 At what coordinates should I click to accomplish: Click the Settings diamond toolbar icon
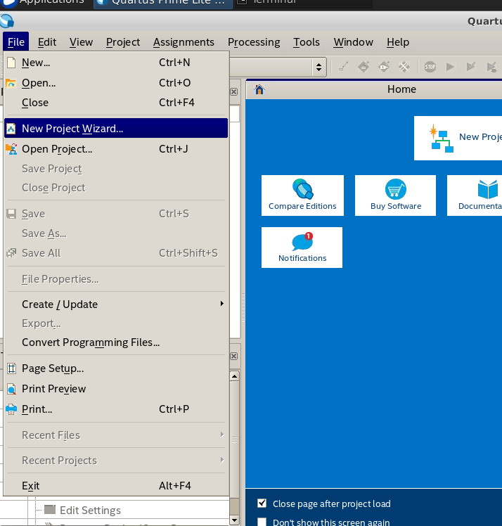tap(363, 67)
